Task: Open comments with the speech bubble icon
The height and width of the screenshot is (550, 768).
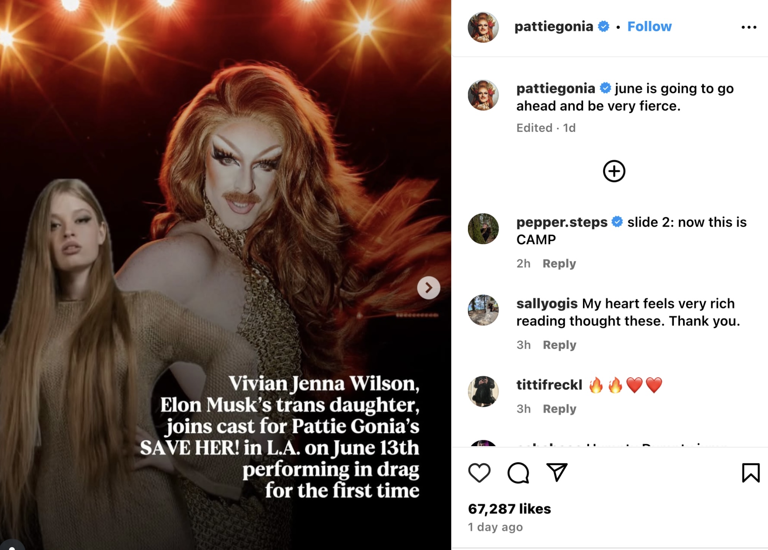Action: click(x=518, y=473)
